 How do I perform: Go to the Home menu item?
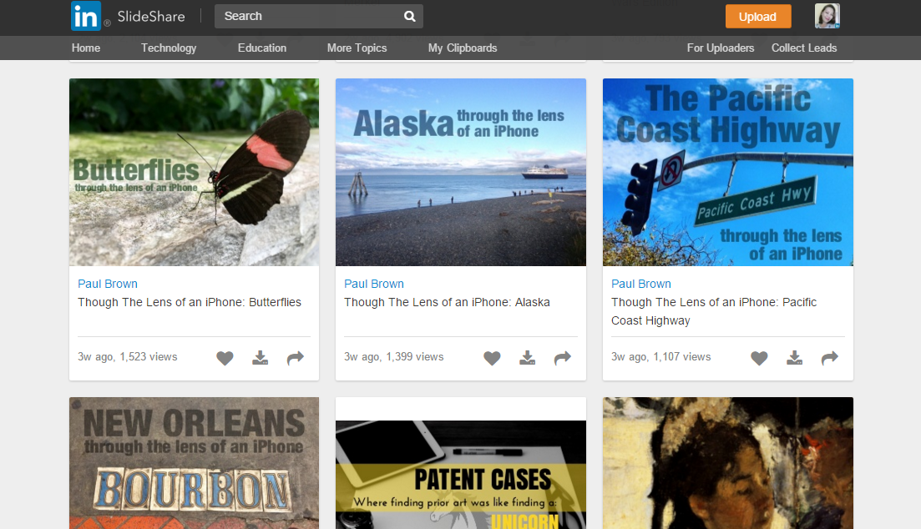pos(86,48)
